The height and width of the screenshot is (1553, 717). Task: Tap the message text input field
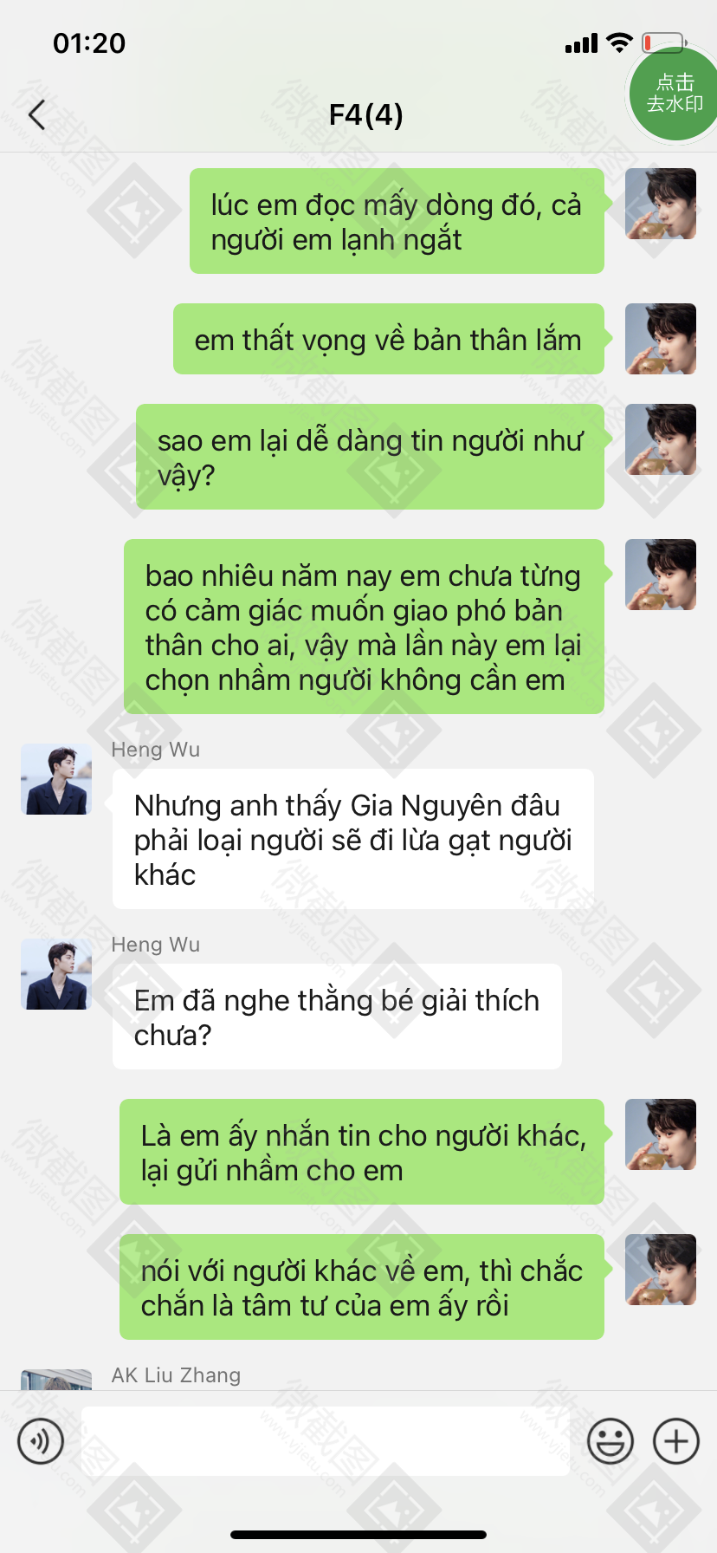(x=326, y=1441)
